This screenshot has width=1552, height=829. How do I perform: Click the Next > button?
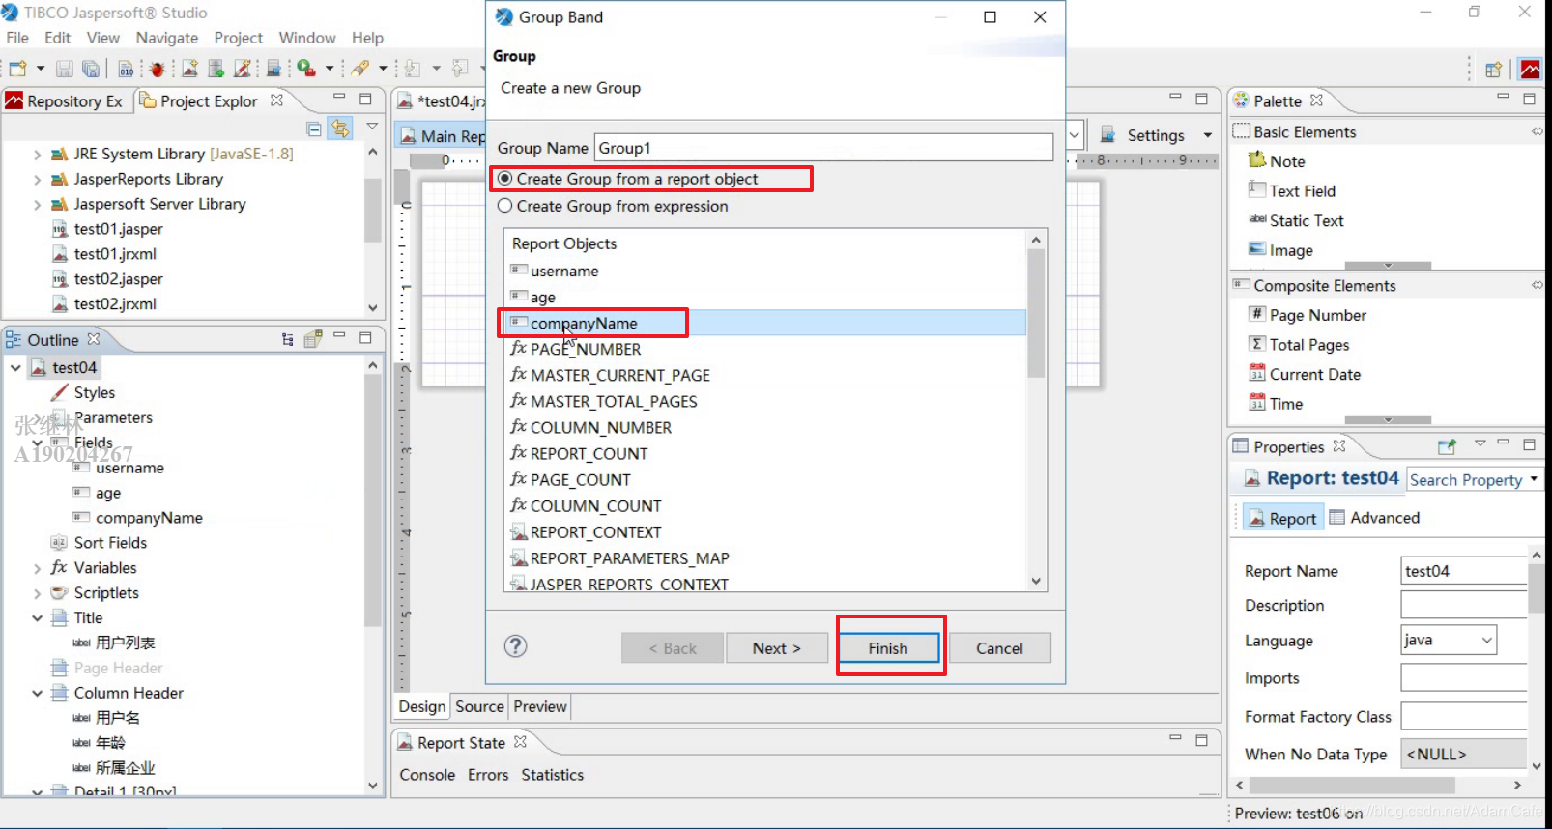coord(777,648)
